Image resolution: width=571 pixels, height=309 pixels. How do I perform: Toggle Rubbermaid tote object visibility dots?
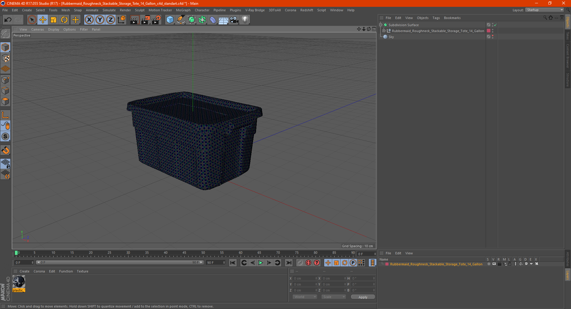pos(493,31)
